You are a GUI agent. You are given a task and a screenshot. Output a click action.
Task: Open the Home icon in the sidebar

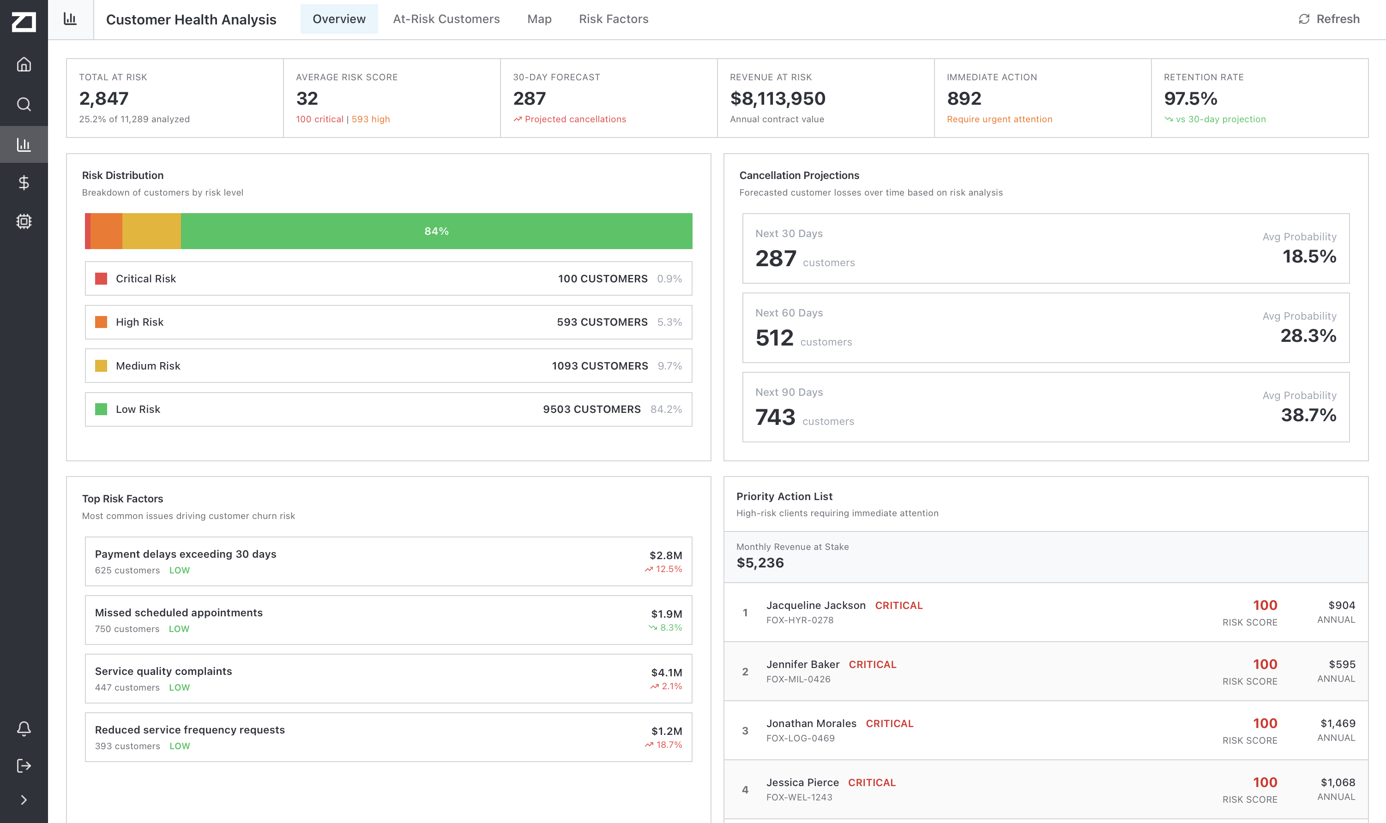click(x=24, y=64)
